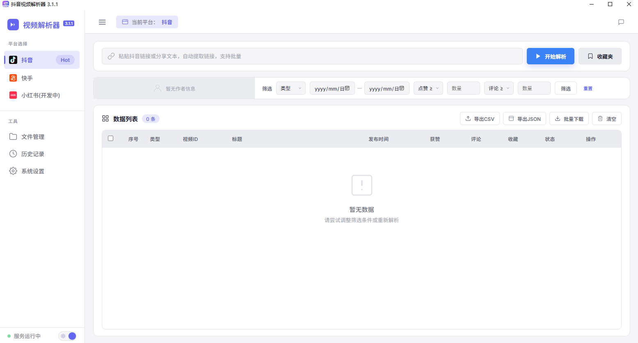Click the green 服务运行中 status dot
Image resolution: width=638 pixels, height=343 pixels.
(x=9, y=336)
